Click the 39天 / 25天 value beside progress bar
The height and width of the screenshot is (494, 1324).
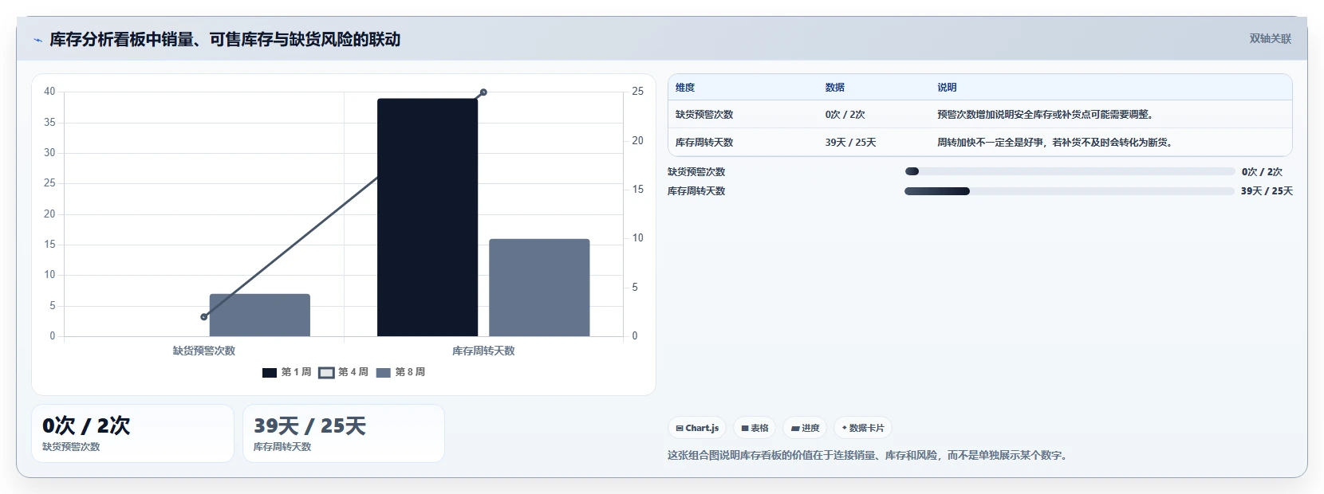1267,191
